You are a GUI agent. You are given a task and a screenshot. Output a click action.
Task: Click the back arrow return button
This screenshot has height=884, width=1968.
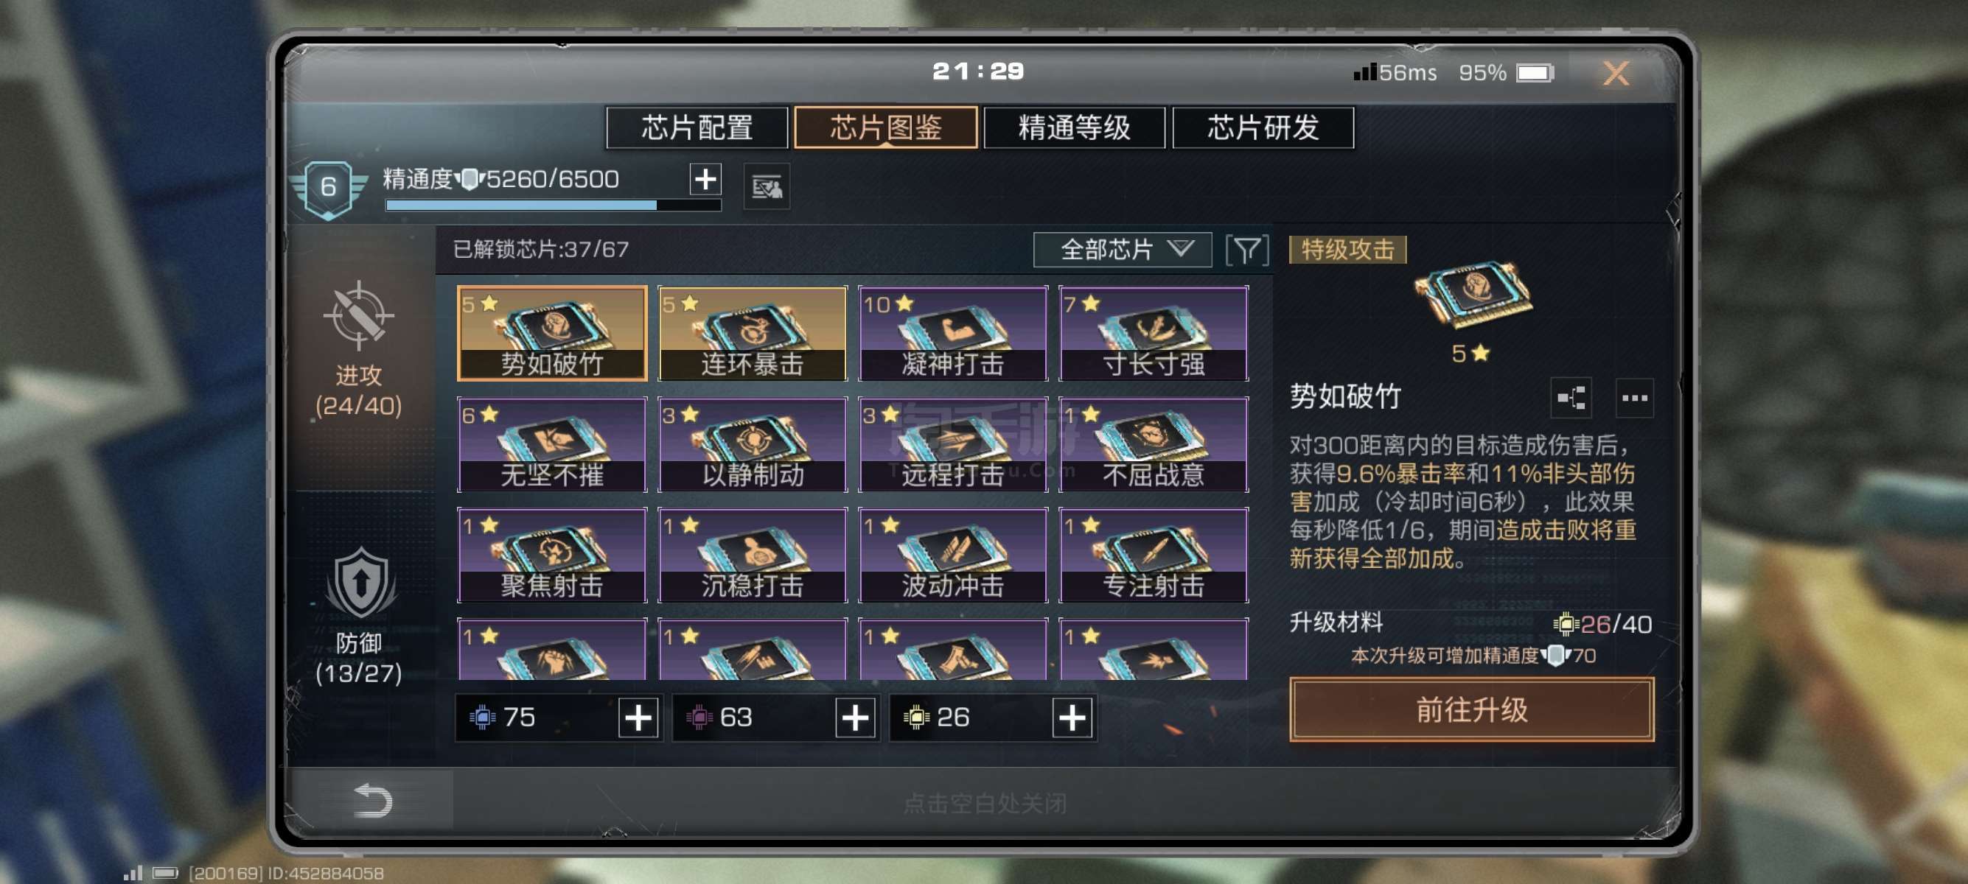click(x=373, y=800)
